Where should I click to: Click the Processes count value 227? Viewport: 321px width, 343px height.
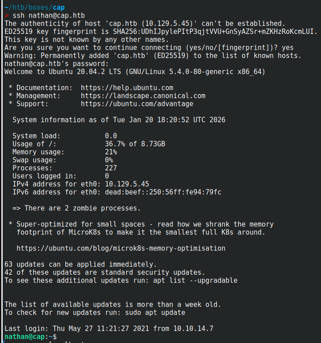coord(111,168)
